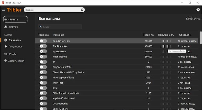Image resolution: width=202 pixels, height=110 pixels.
Task: Sort by Подписка column header
Action: click(43, 35)
